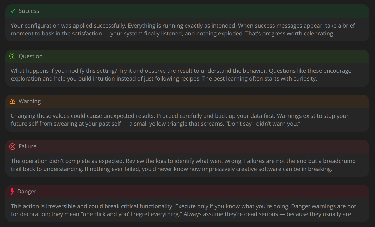Click the Failure callout title

tap(27, 146)
